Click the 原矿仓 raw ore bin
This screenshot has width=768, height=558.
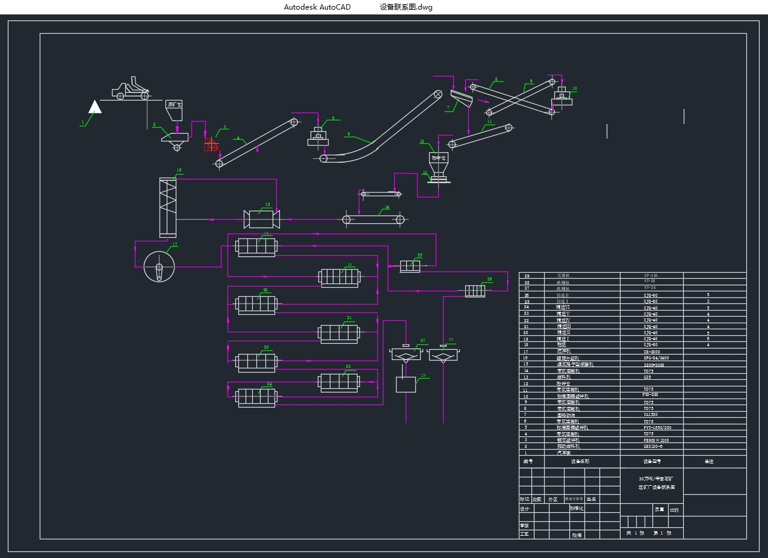(x=174, y=109)
